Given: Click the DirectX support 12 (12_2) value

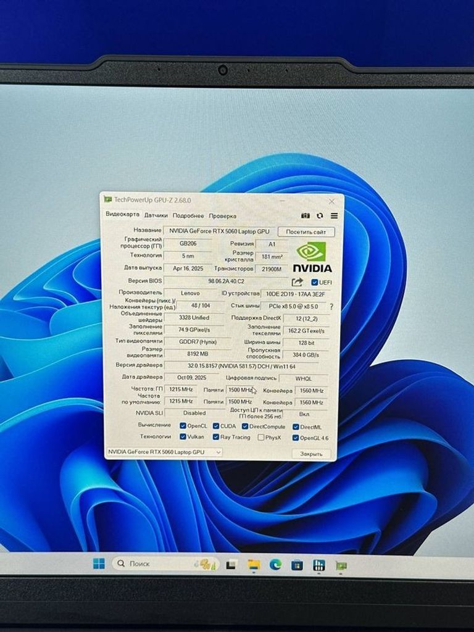Looking at the screenshot, I should tap(306, 318).
